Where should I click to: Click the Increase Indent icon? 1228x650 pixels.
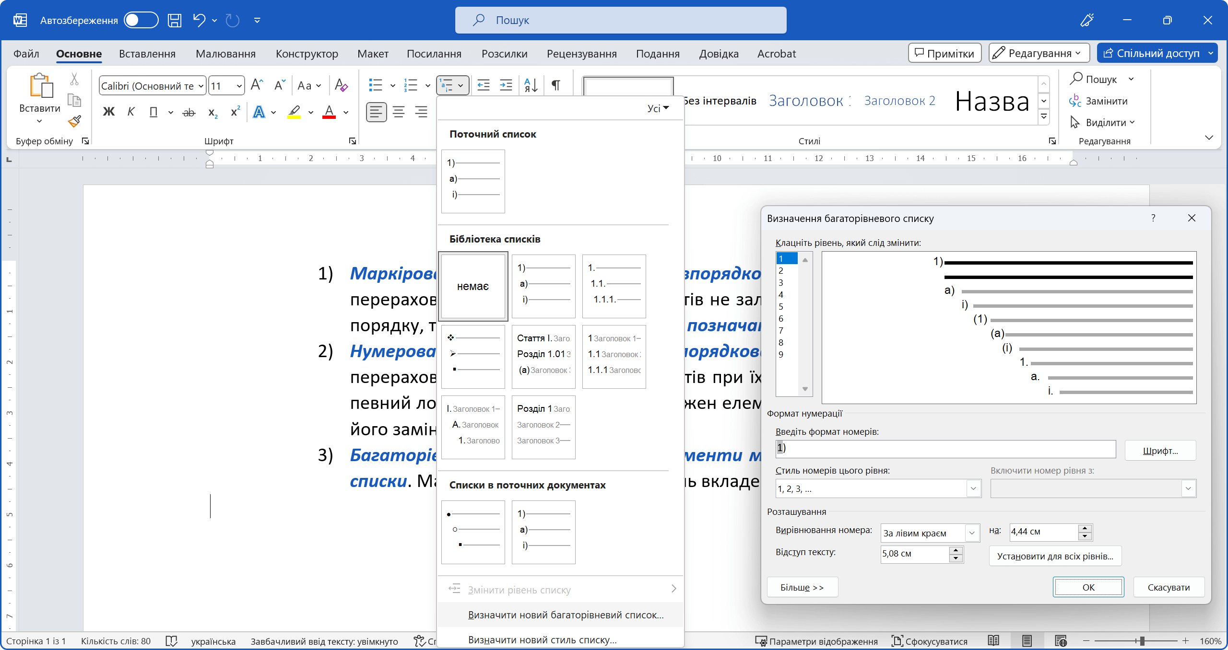[506, 85]
